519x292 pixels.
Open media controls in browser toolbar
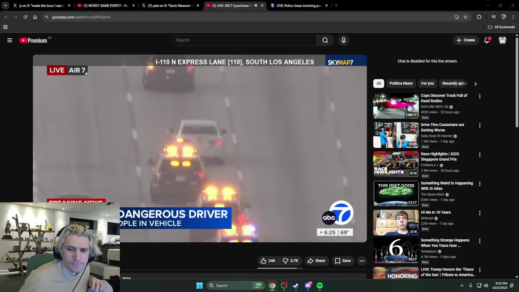click(x=493, y=17)
